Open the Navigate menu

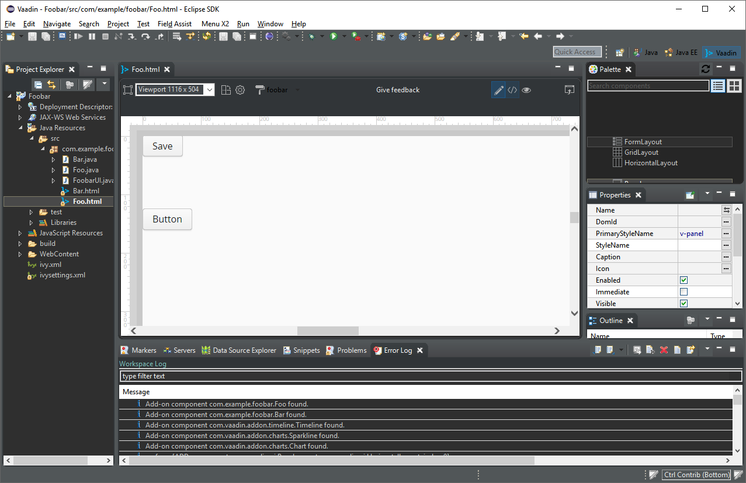tap(57, 24)
